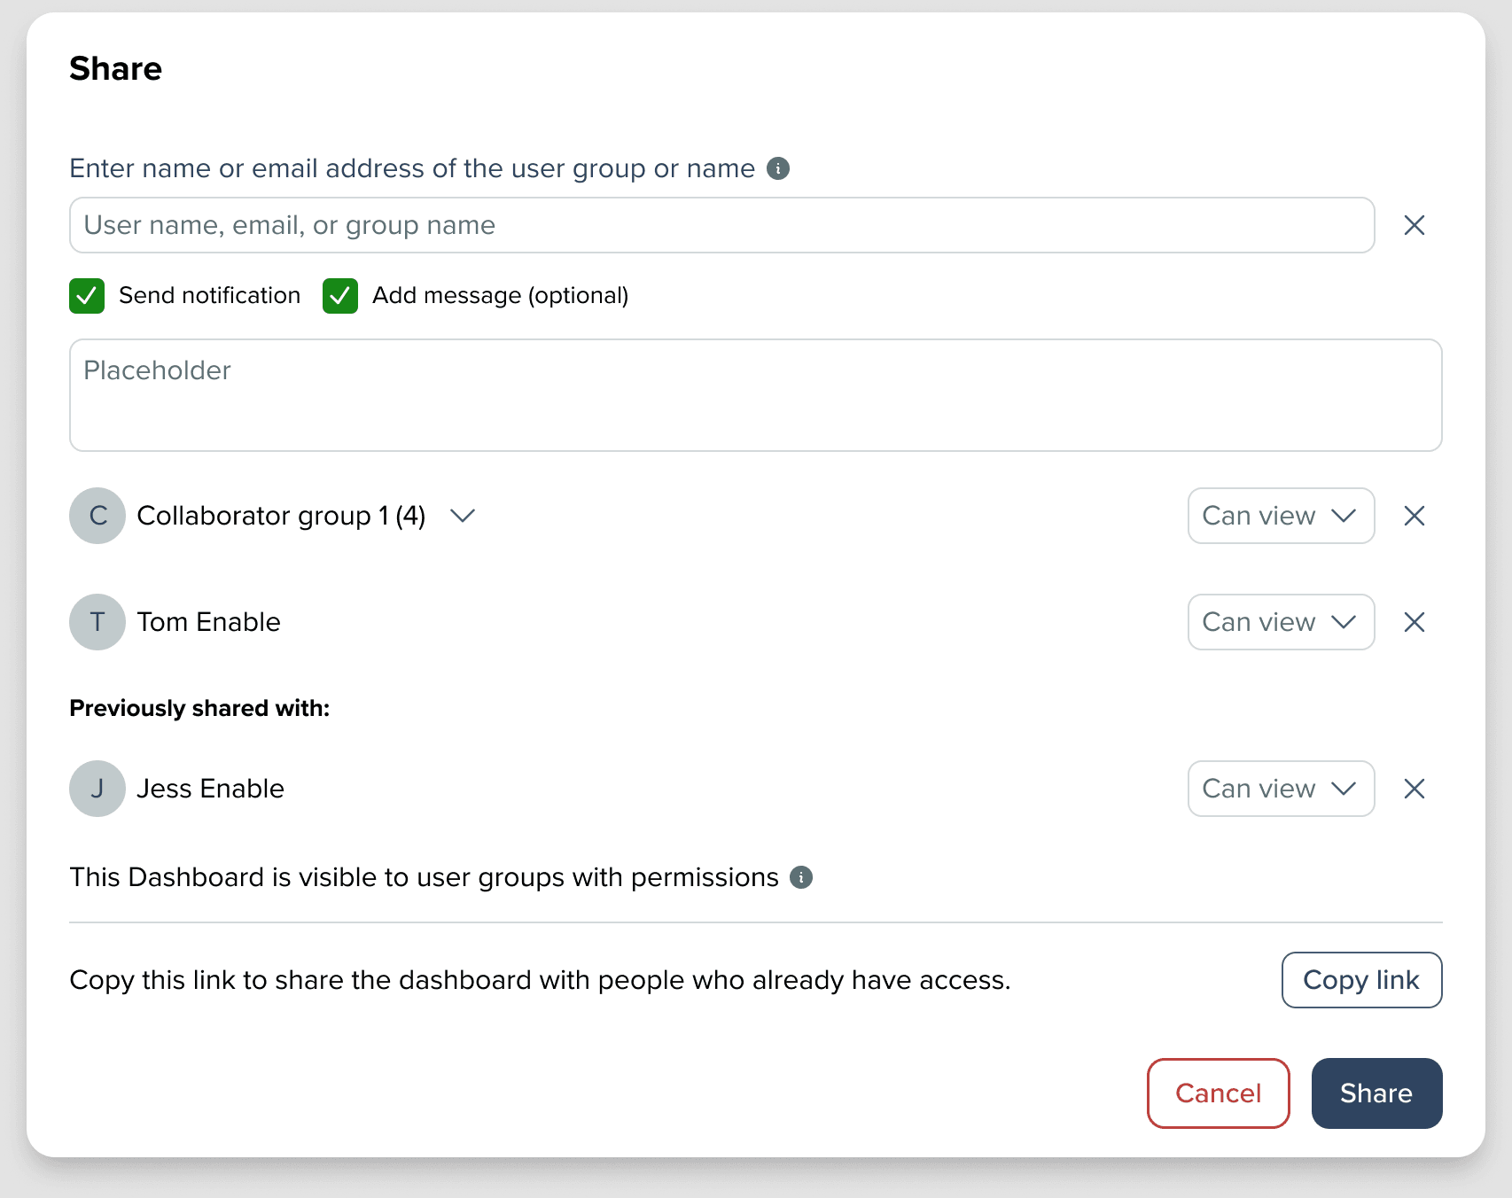Image resolution: width=1512 pixels, height=1198 pixels.
Task: Click info icon beside name or email label
Action: (778, 168)
